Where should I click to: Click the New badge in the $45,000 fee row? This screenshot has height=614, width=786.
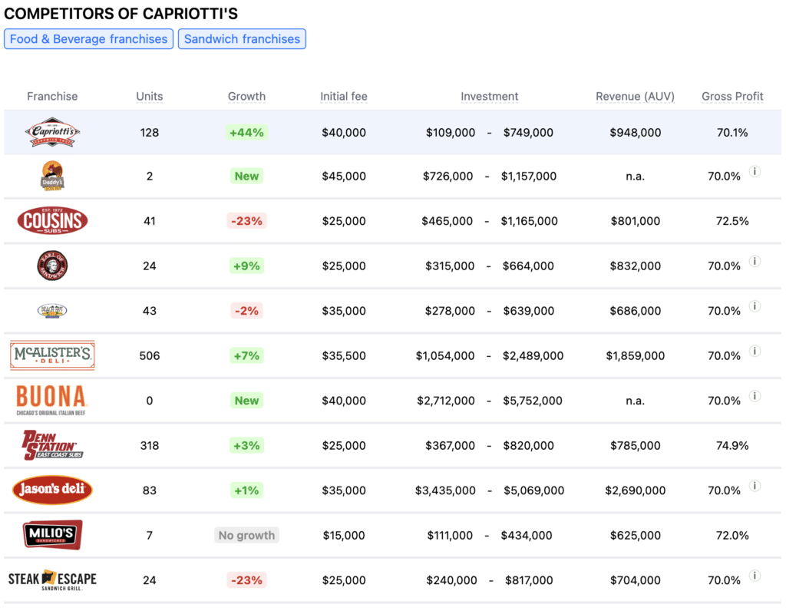pos(246,176)
